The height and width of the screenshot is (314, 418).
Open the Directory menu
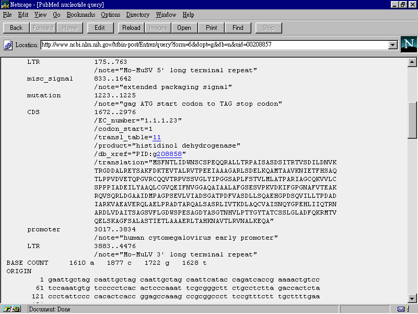(x=138, y=15)
